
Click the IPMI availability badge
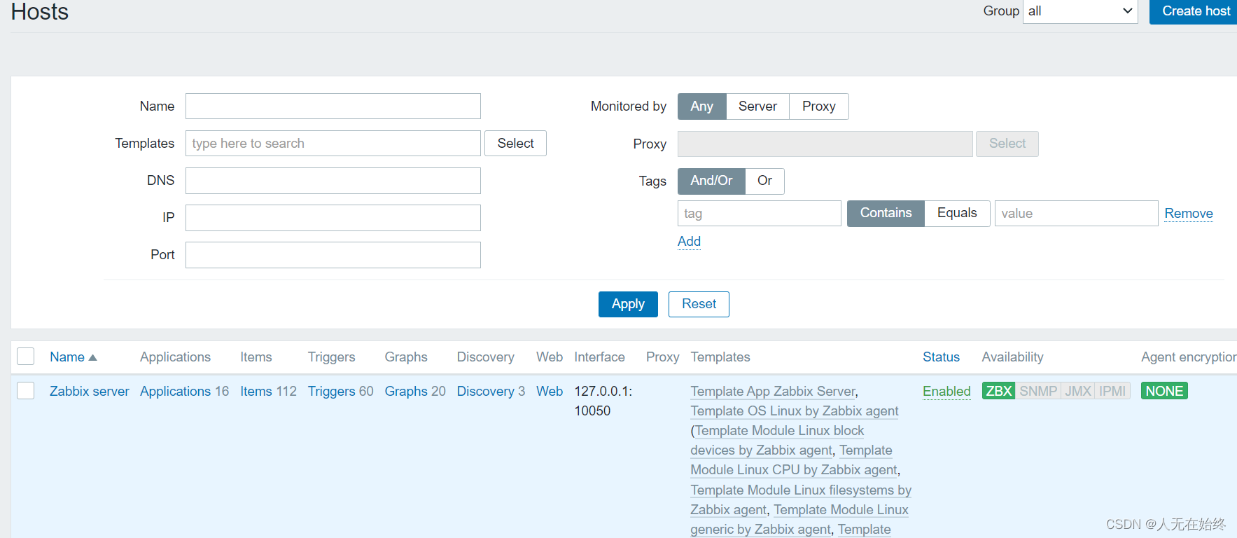(x=1112, y=391)
